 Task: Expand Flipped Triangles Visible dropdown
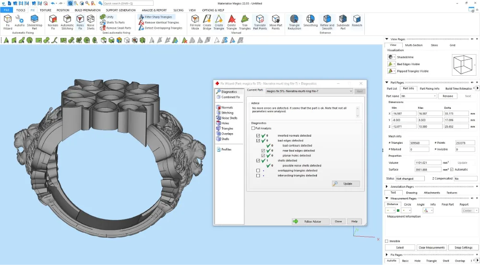coord(394,71)
